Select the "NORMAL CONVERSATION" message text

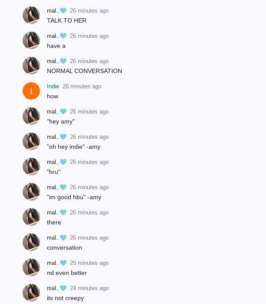(x=84, y=71)
